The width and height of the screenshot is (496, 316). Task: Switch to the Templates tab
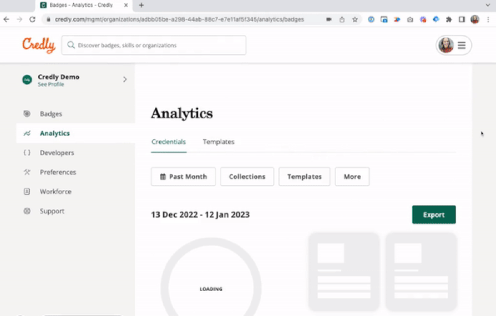click(219, 142)
